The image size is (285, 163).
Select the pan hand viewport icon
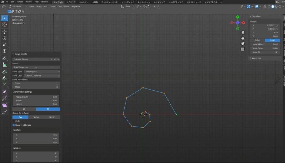pyautogui.click(x=243, y=38)
